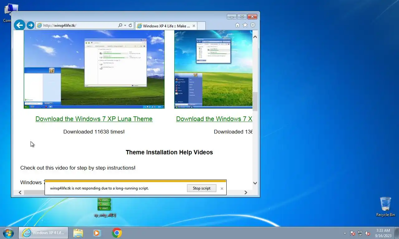399x239 pixels.
Task: Minimize the Internet Explorer window
Action: click(232, 17)
